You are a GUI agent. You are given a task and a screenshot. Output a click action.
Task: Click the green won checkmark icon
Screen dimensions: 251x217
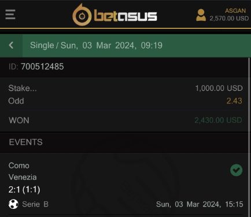236,170
